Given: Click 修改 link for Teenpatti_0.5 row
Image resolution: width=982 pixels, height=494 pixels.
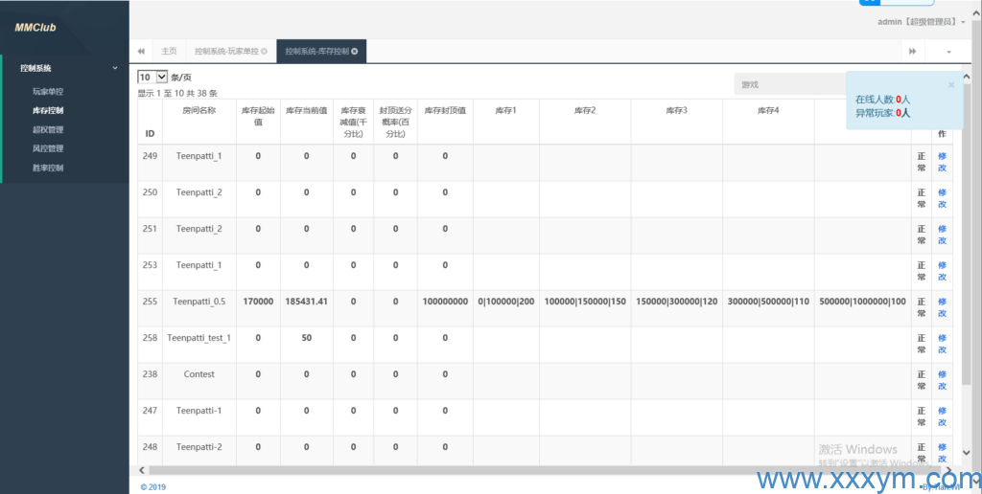Looking at the screenshot, I should click(942, 307).
